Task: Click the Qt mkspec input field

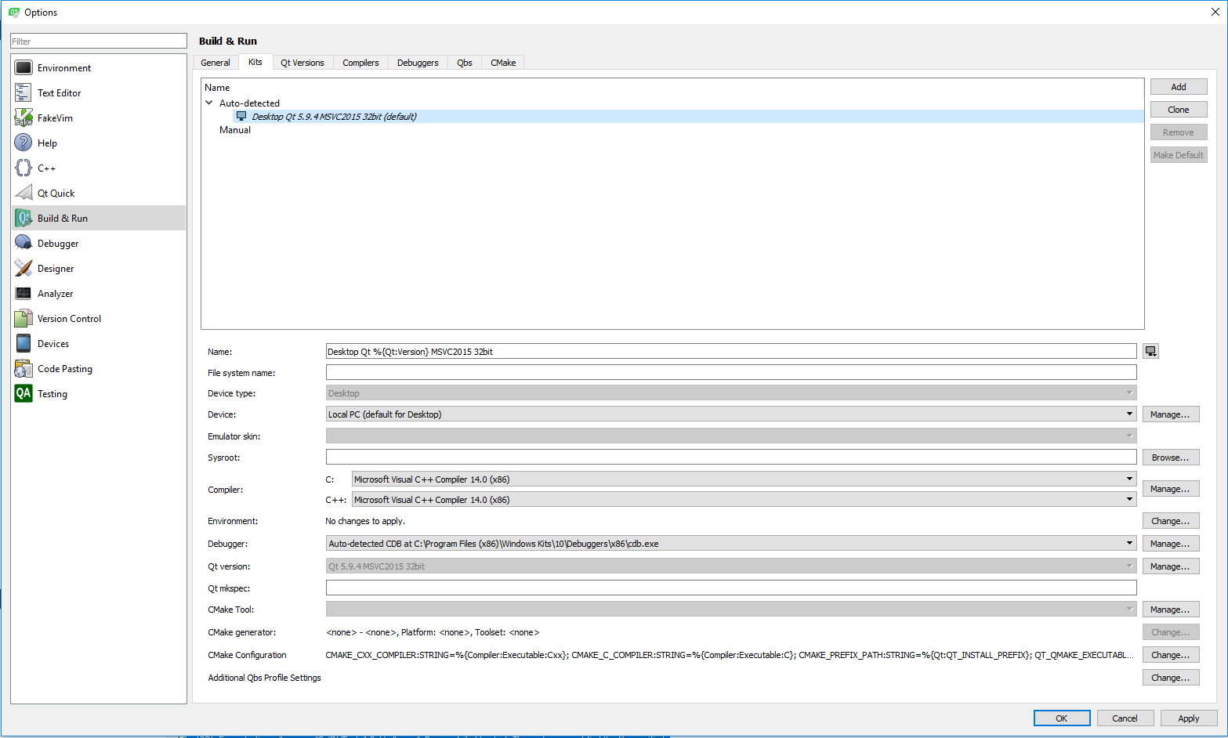Action: click(x=731, y=588)
